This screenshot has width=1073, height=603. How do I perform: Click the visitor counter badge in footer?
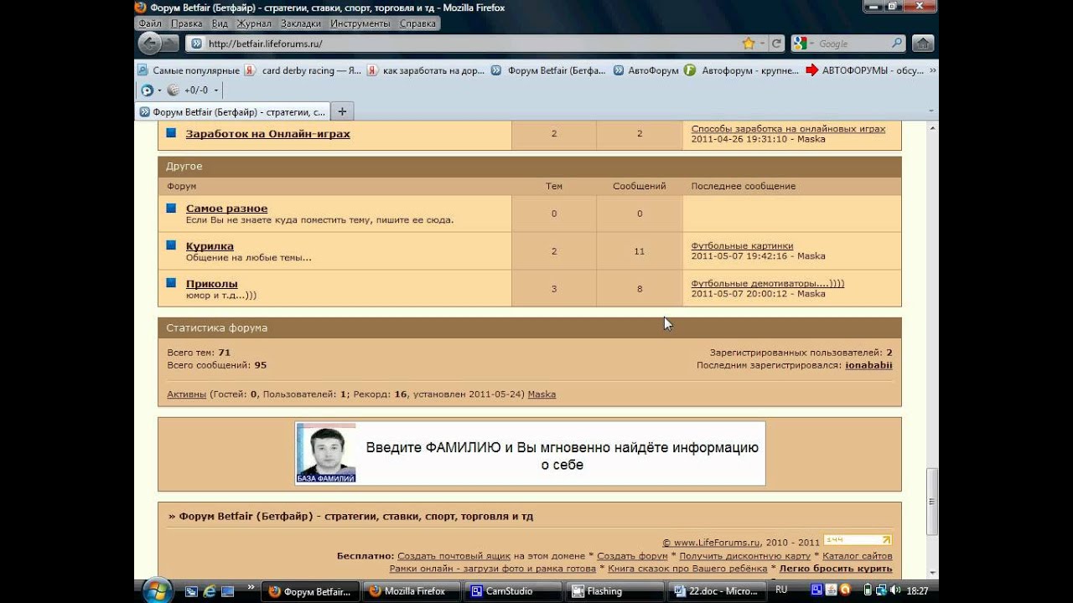[858, 540]
